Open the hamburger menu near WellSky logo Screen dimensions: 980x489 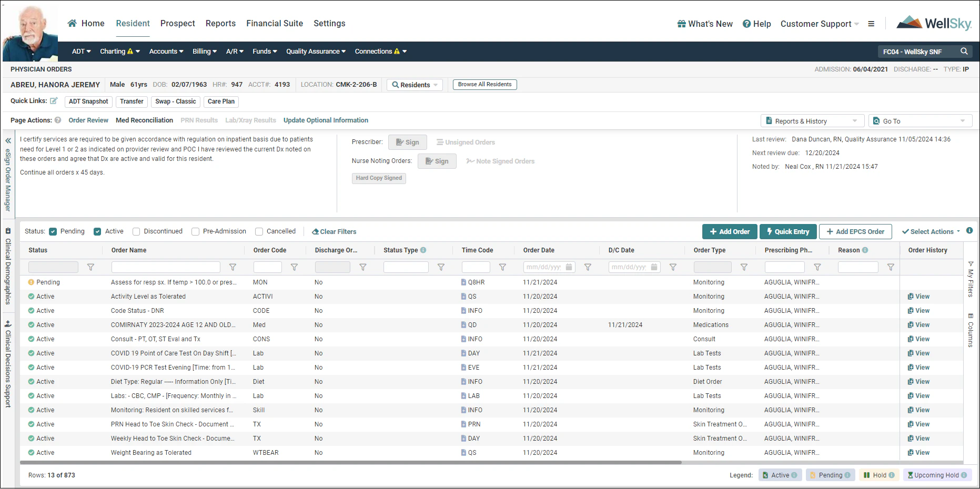872,24
